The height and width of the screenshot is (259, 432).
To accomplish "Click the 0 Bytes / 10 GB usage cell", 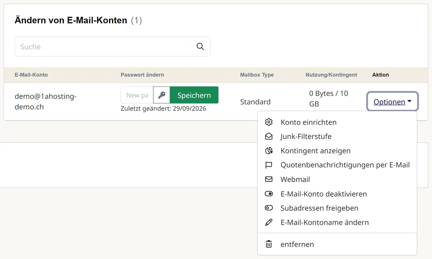I will (x=328, y=99).
